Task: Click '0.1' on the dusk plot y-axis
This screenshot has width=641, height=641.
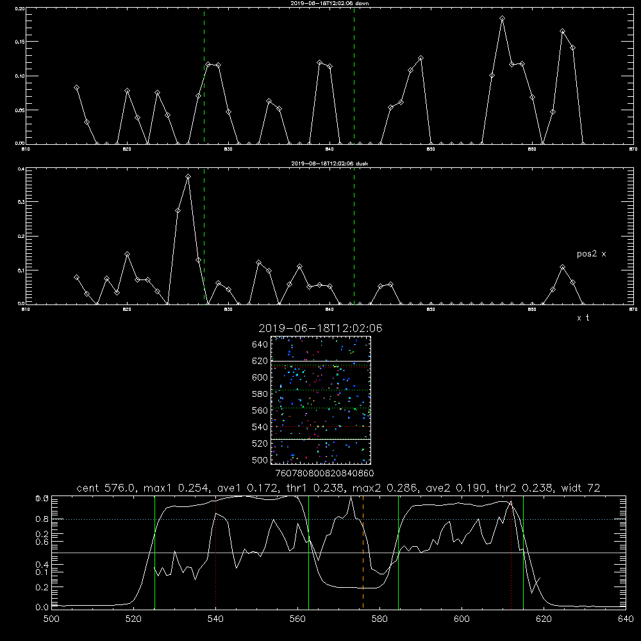Action: click(21, 271)
